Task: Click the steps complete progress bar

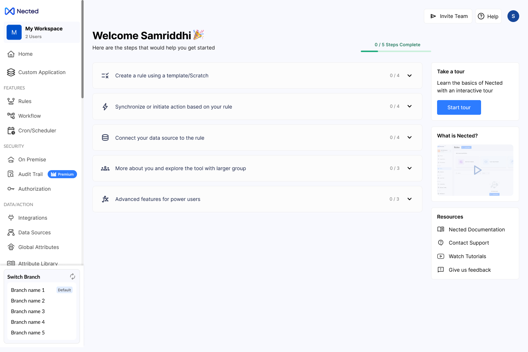Action: click(396, 51)
